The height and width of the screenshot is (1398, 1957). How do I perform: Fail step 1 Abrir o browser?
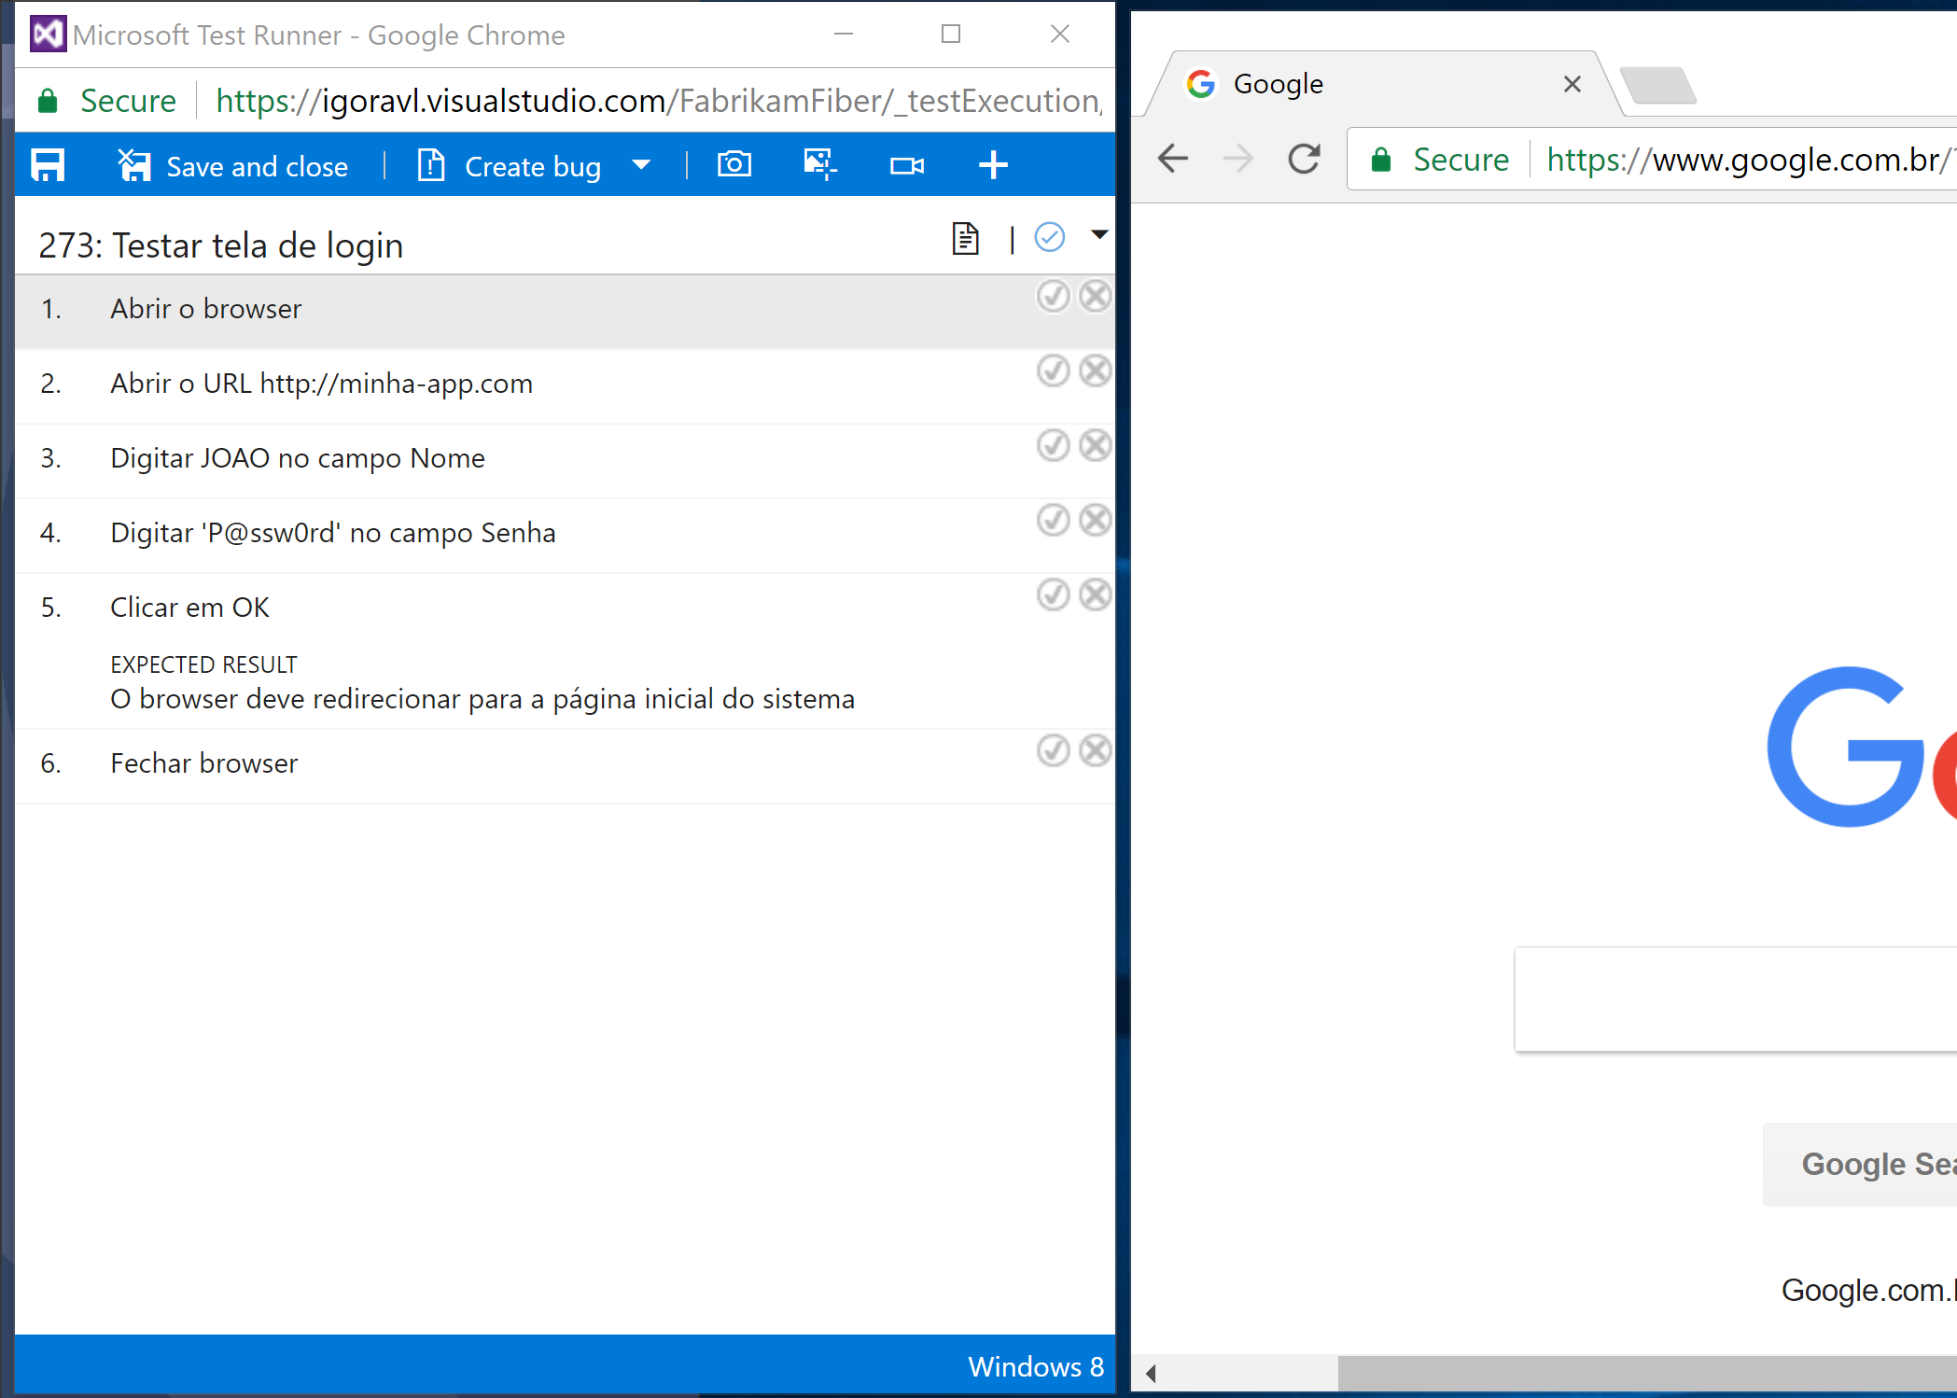(x=1096, y=296)
